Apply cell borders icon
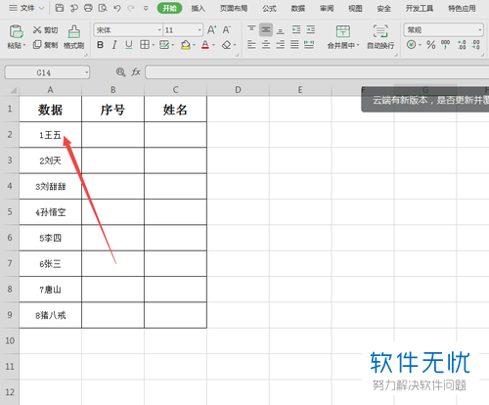 [145, 45]
